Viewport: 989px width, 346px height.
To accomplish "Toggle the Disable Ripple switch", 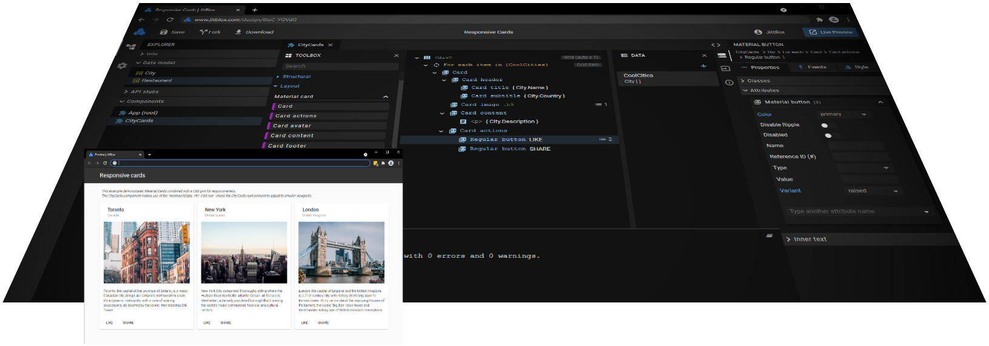I will pos(828,125).
